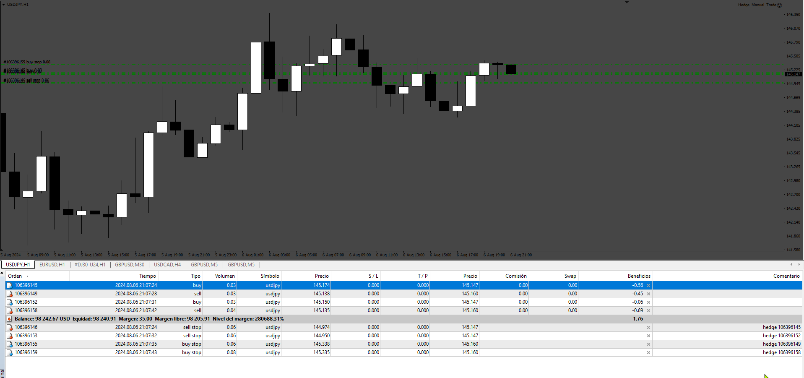
Task: Click the Hedge_Manual_Trade expert advisor smiley icon
Action: click(x=779, y=5)
